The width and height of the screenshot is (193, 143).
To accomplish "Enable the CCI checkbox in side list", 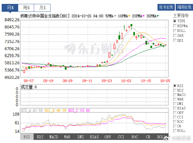I will tap(175, 117).
